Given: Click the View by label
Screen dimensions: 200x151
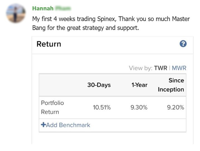Looking at the screenshot, I should click(141, 68).
